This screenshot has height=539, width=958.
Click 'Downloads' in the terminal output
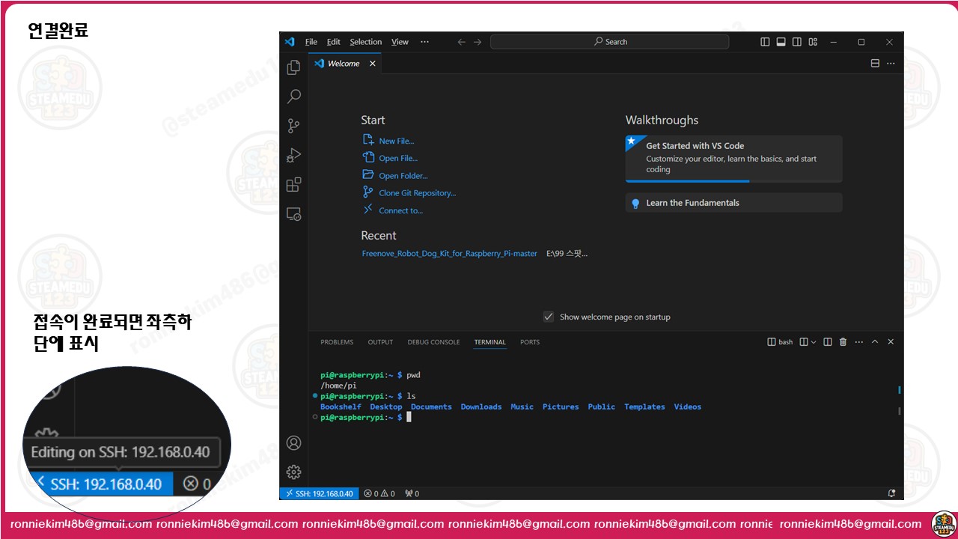481,407
